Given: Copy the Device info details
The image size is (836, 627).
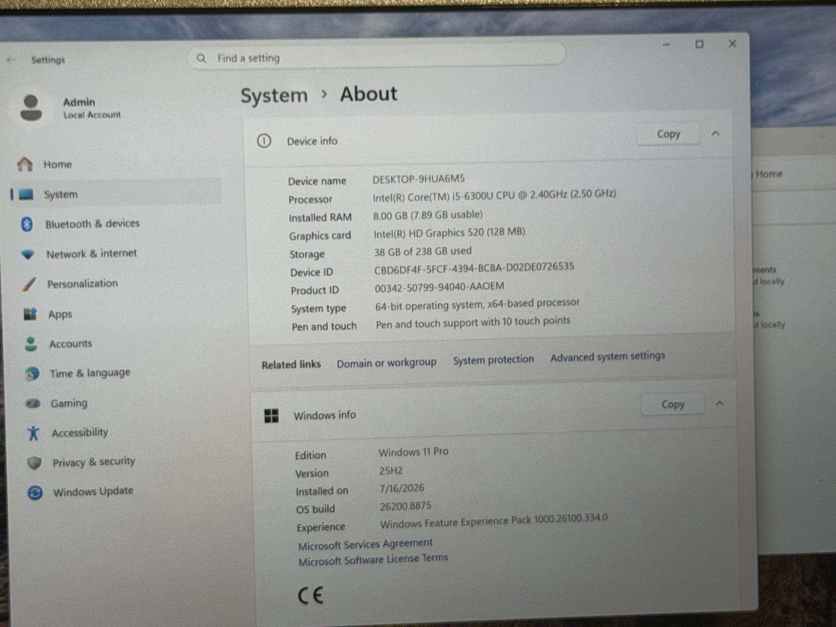Looking at the screenshot, I should [668, 134].
